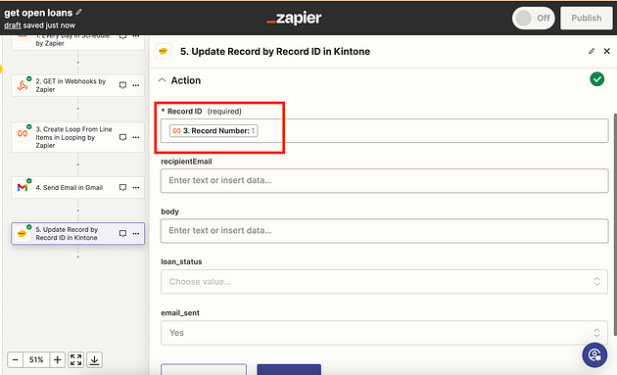Screen dimensions: 617x375
Task: Zoom in the editor canvas
Action: (x=58, y=359)
